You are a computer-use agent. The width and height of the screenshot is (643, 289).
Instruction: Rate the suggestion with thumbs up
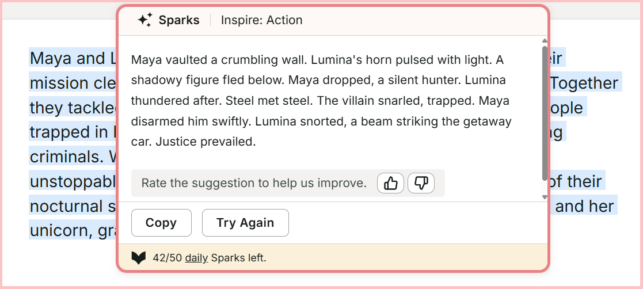pos(390,183)
